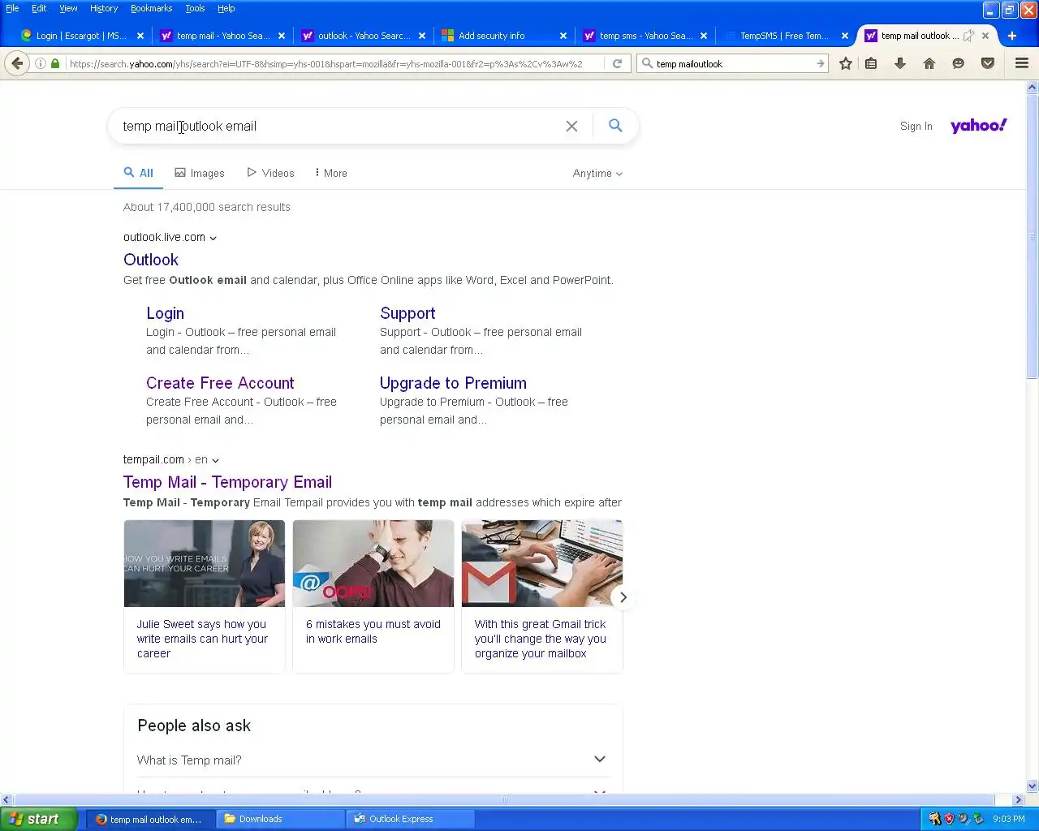This screenshot has width=1039, height=831.
Task: Open the Upgrade to Premium link
Action: pos(453,383)
